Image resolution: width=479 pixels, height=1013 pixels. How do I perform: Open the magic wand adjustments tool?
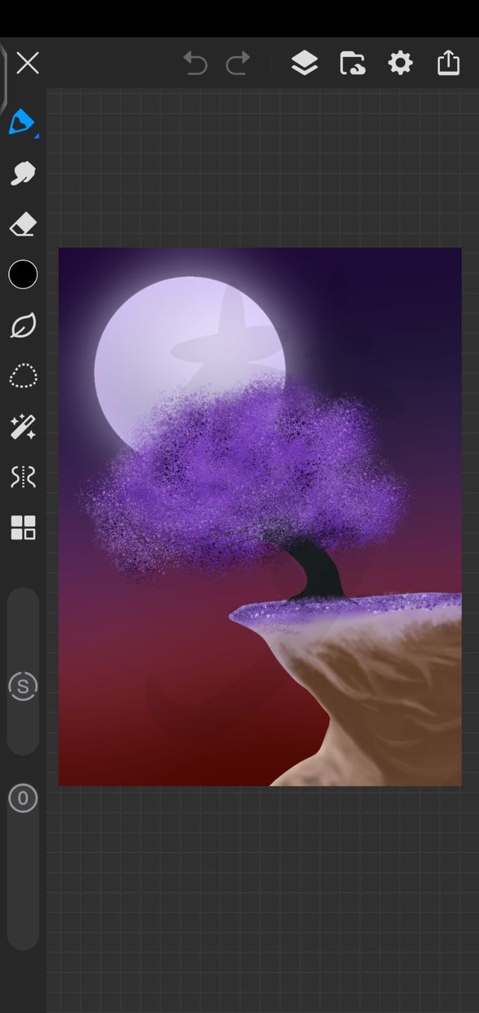22,427
